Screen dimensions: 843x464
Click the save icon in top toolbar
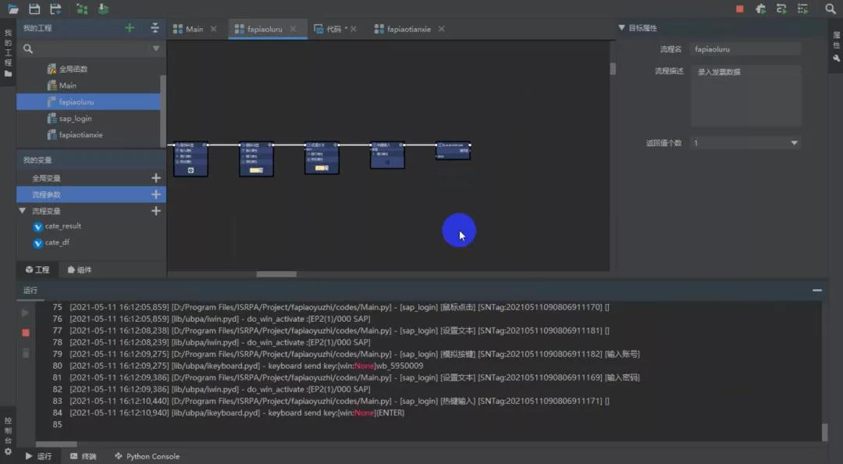[34, 9]
